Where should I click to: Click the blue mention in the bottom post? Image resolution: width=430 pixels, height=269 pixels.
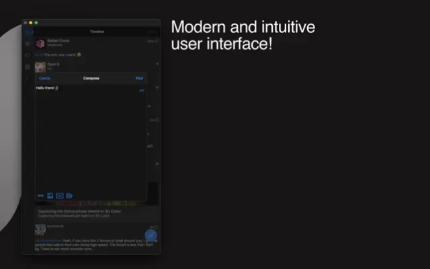[x=48, y=239]
